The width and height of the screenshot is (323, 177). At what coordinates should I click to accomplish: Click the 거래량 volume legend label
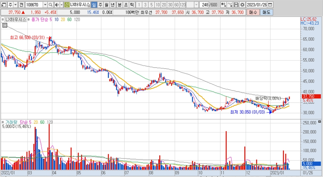point(11,122)
